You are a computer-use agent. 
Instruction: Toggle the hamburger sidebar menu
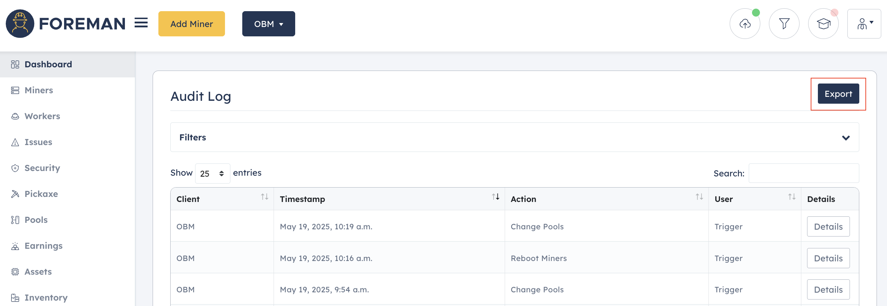coord(141,23)
